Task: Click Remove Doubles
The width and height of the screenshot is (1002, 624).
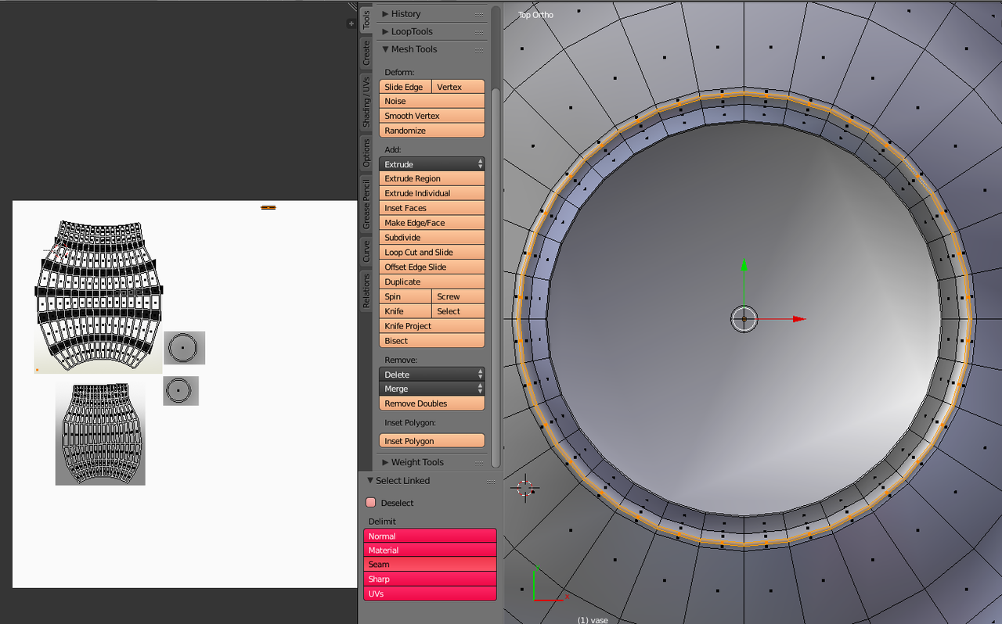Action: click(432, 403)
